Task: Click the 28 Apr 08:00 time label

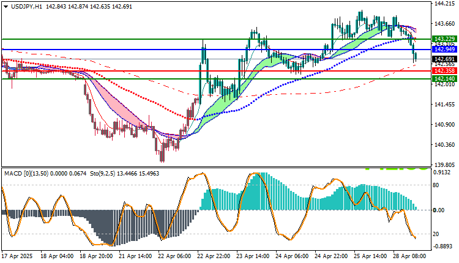Action: click(x=409, y=256)
